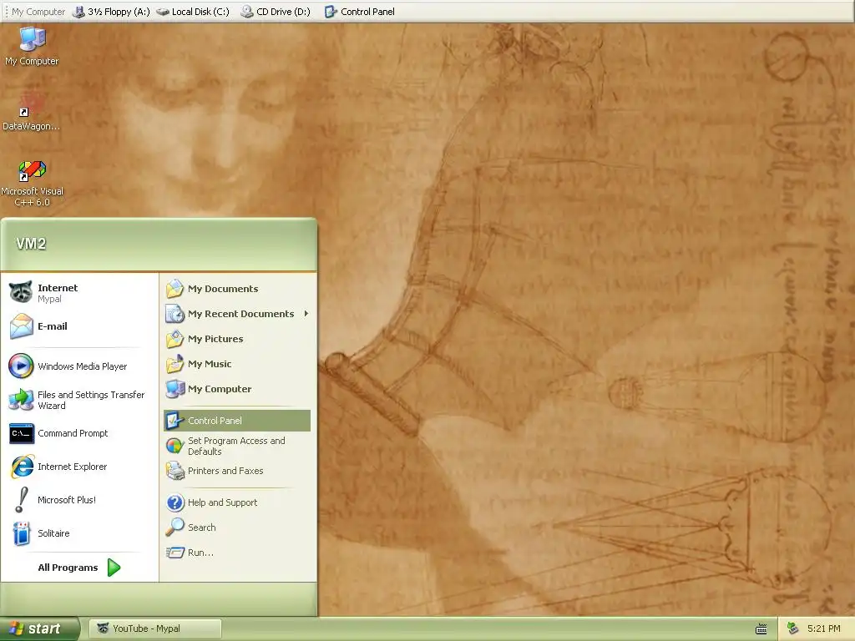Click the safely remove hardware tray icon
This screenshot has height=641, width=855.
pos(793,628)
